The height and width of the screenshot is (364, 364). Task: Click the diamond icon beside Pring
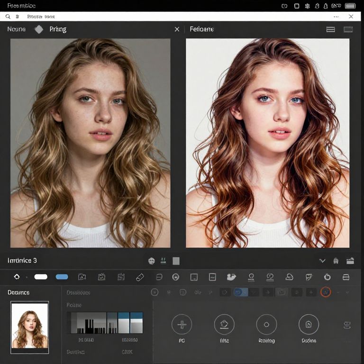pyautogui.click(x=39, y=29)
